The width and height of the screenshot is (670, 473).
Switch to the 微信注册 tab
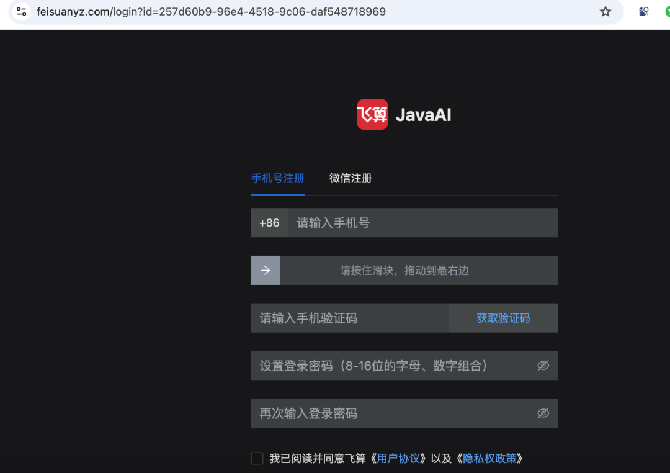[351, 178]
